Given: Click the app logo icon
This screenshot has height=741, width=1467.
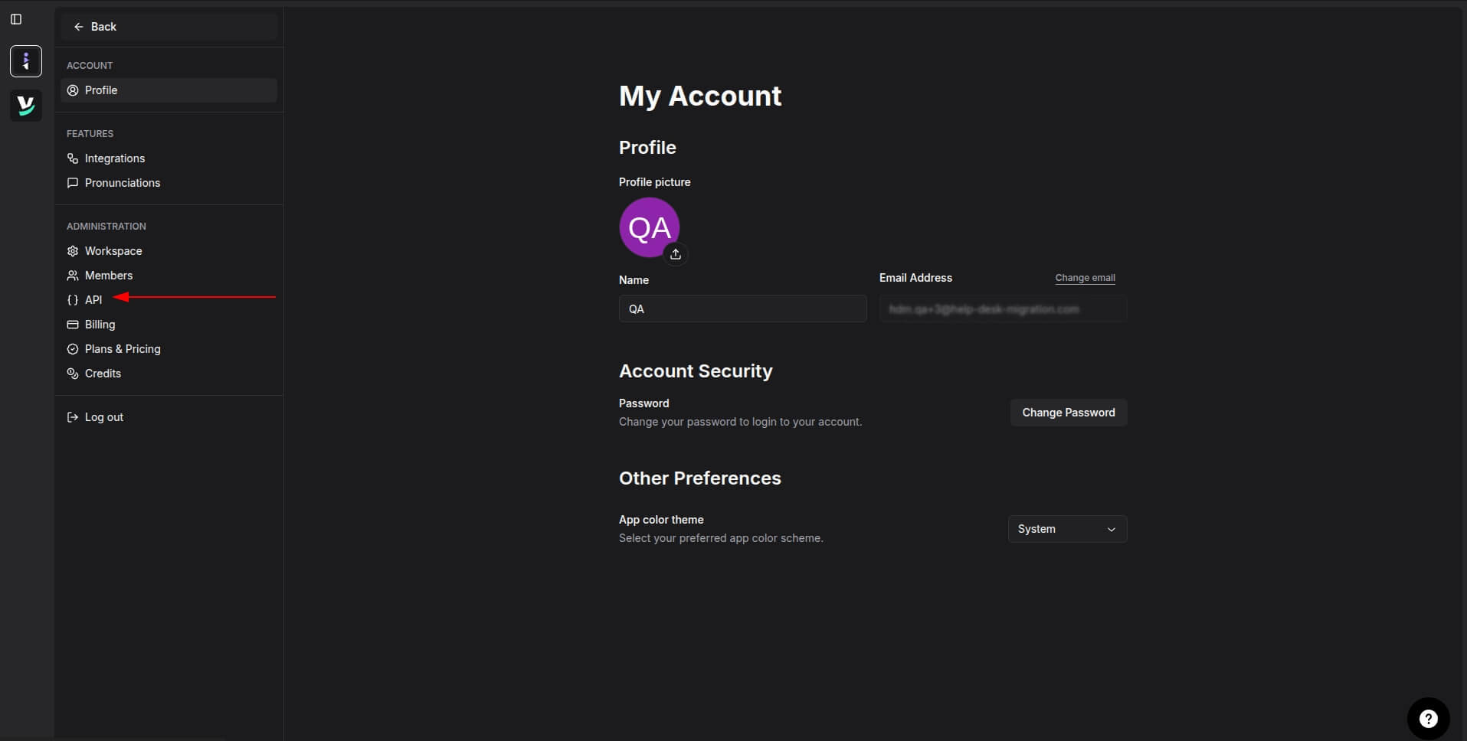Looking at the screenshot, I should pos(26,106).
